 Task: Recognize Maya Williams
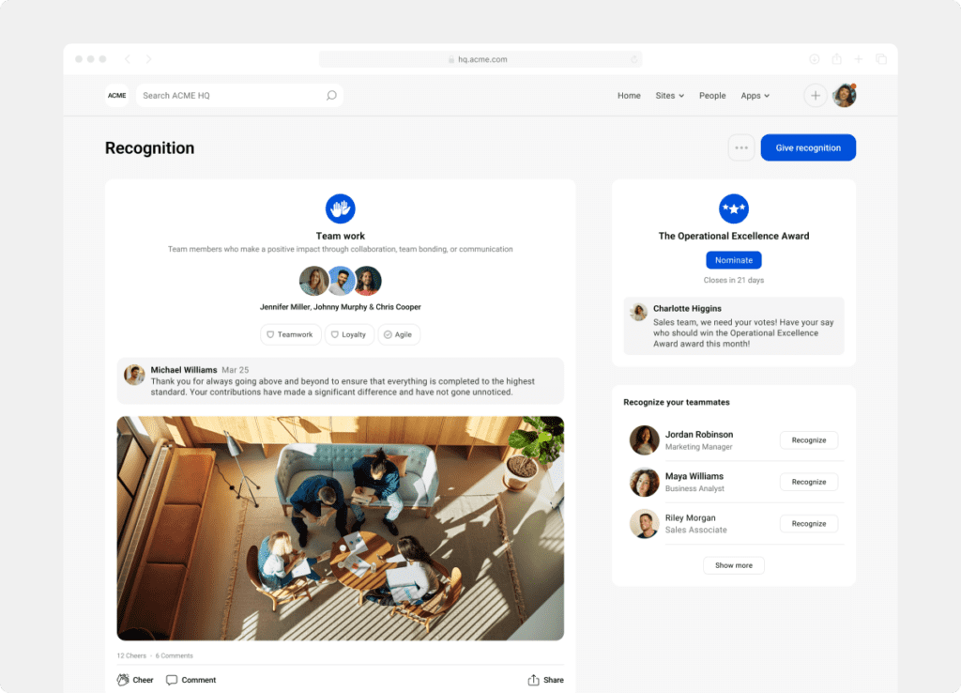click(x=808, y=482)
